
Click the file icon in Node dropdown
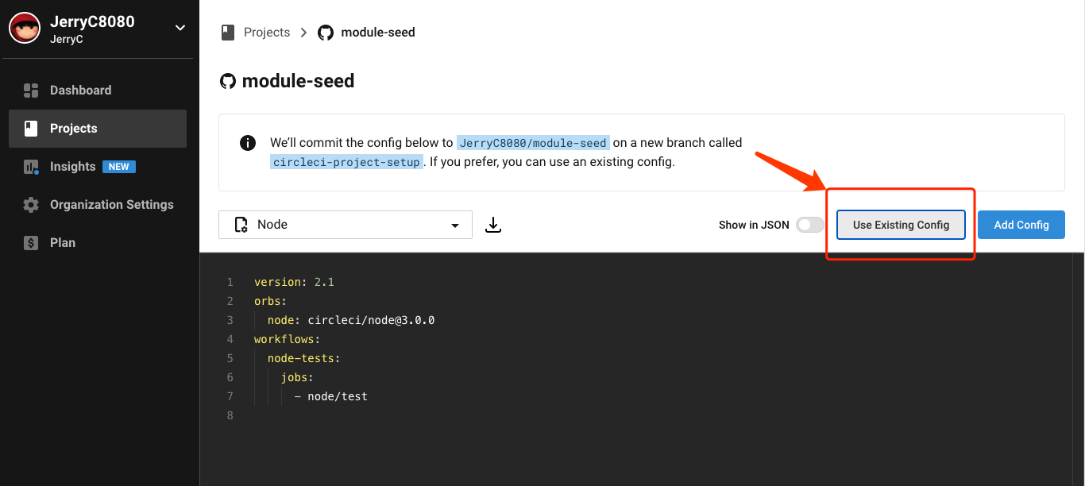pos(241,225)
